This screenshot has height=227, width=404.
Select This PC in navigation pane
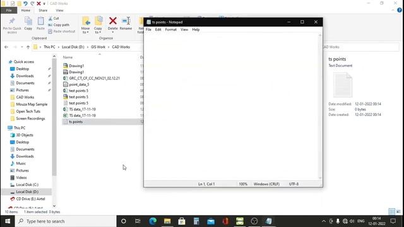pos(20,128)
